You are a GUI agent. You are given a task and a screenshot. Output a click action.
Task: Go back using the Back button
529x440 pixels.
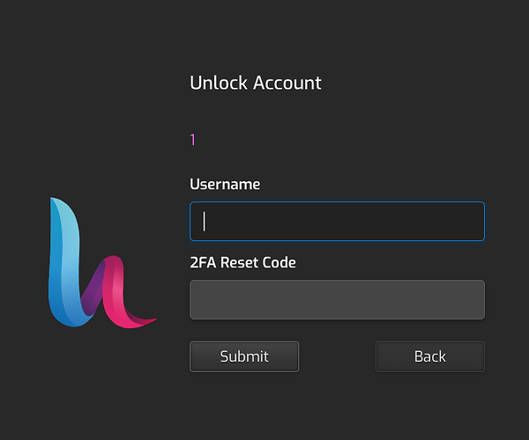point(429,356)
